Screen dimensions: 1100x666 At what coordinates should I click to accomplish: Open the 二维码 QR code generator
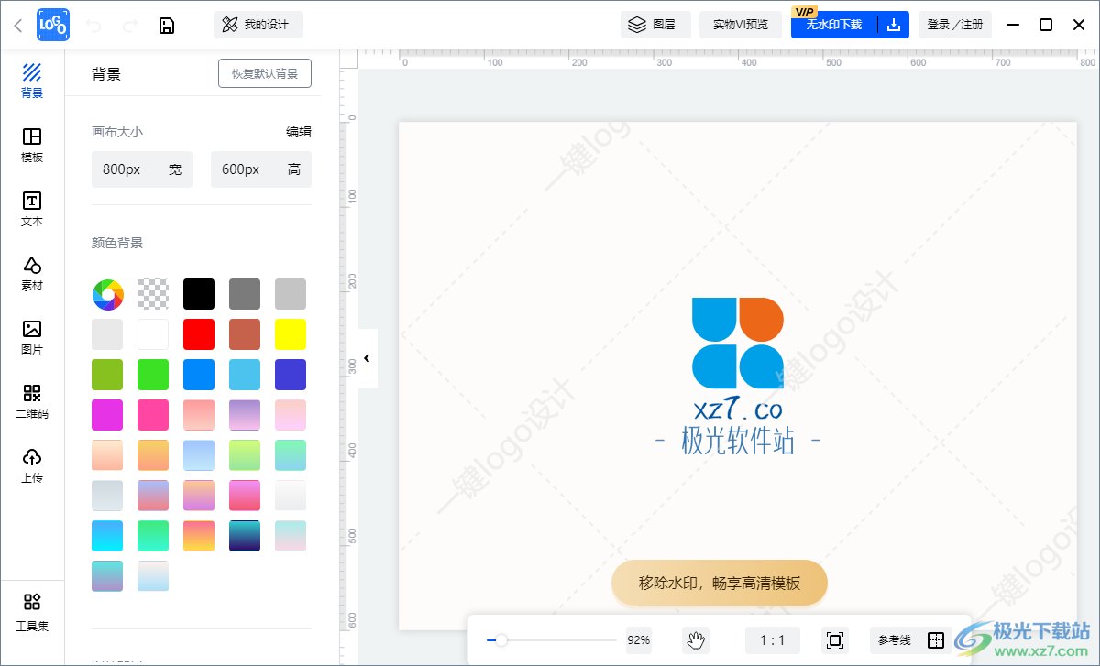pyautogui.click(x=31, y=401)
